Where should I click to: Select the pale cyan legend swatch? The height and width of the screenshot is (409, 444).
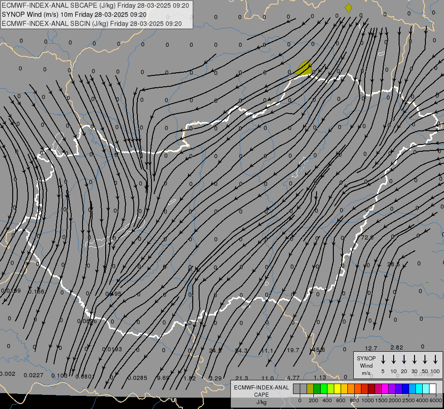click(425, 389)
